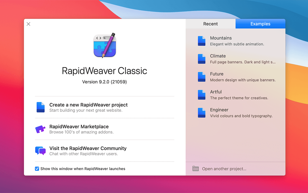Image resolution: width=308 pixels, height=193 pixels.
Task: Click 'Vivid colours and bold typography.' text
Action: [x=241, y=116]
